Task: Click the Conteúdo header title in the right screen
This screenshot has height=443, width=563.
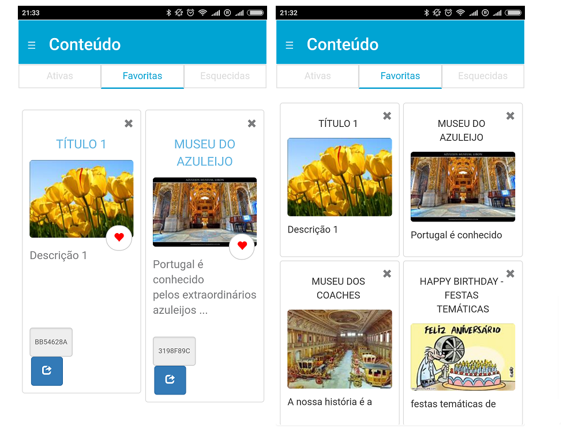Action: [x=343, y=44]
